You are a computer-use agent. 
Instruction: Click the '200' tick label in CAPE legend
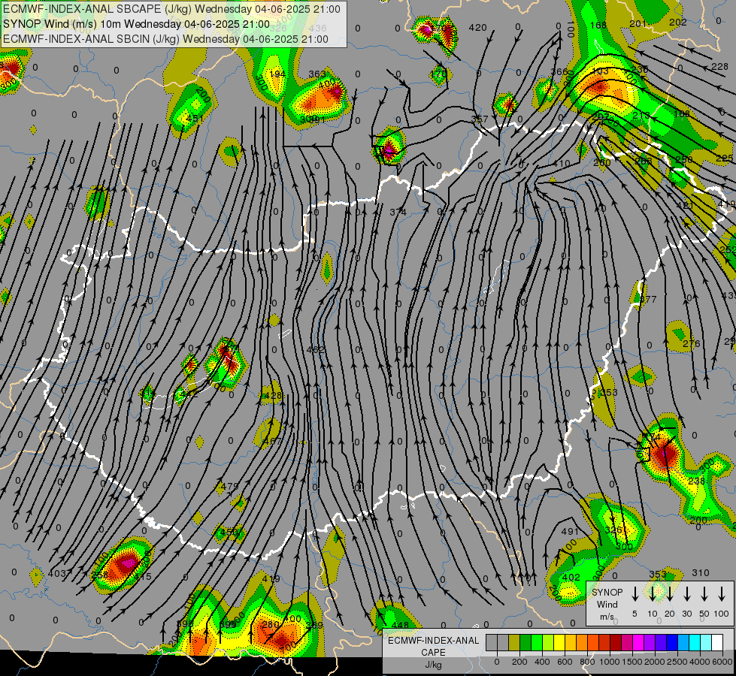[x=519, y=662]
